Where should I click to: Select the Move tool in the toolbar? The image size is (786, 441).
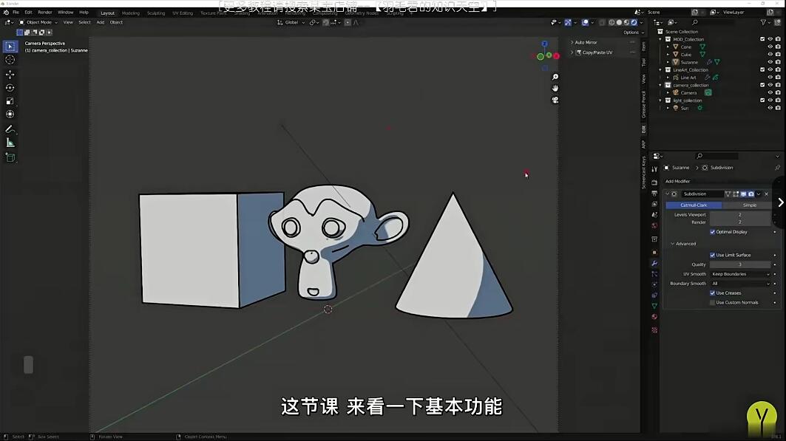coord(10,75)
